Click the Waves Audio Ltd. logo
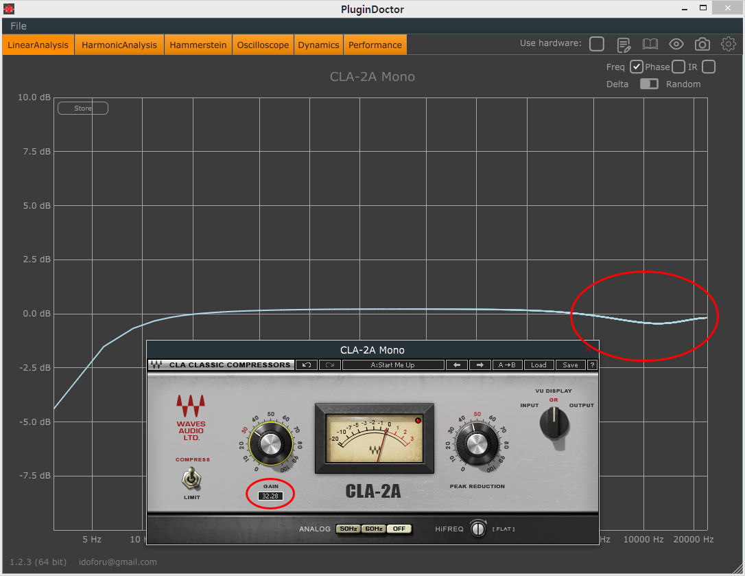Viewport: 745px width, 576px height. (x=191, y=417)
